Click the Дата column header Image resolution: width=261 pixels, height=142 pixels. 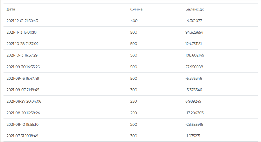[x=11, y=9]
